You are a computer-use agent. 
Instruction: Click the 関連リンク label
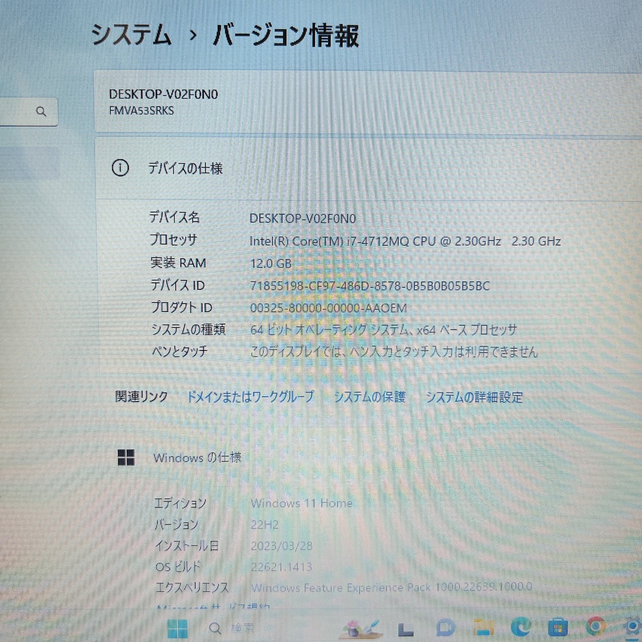141,397
